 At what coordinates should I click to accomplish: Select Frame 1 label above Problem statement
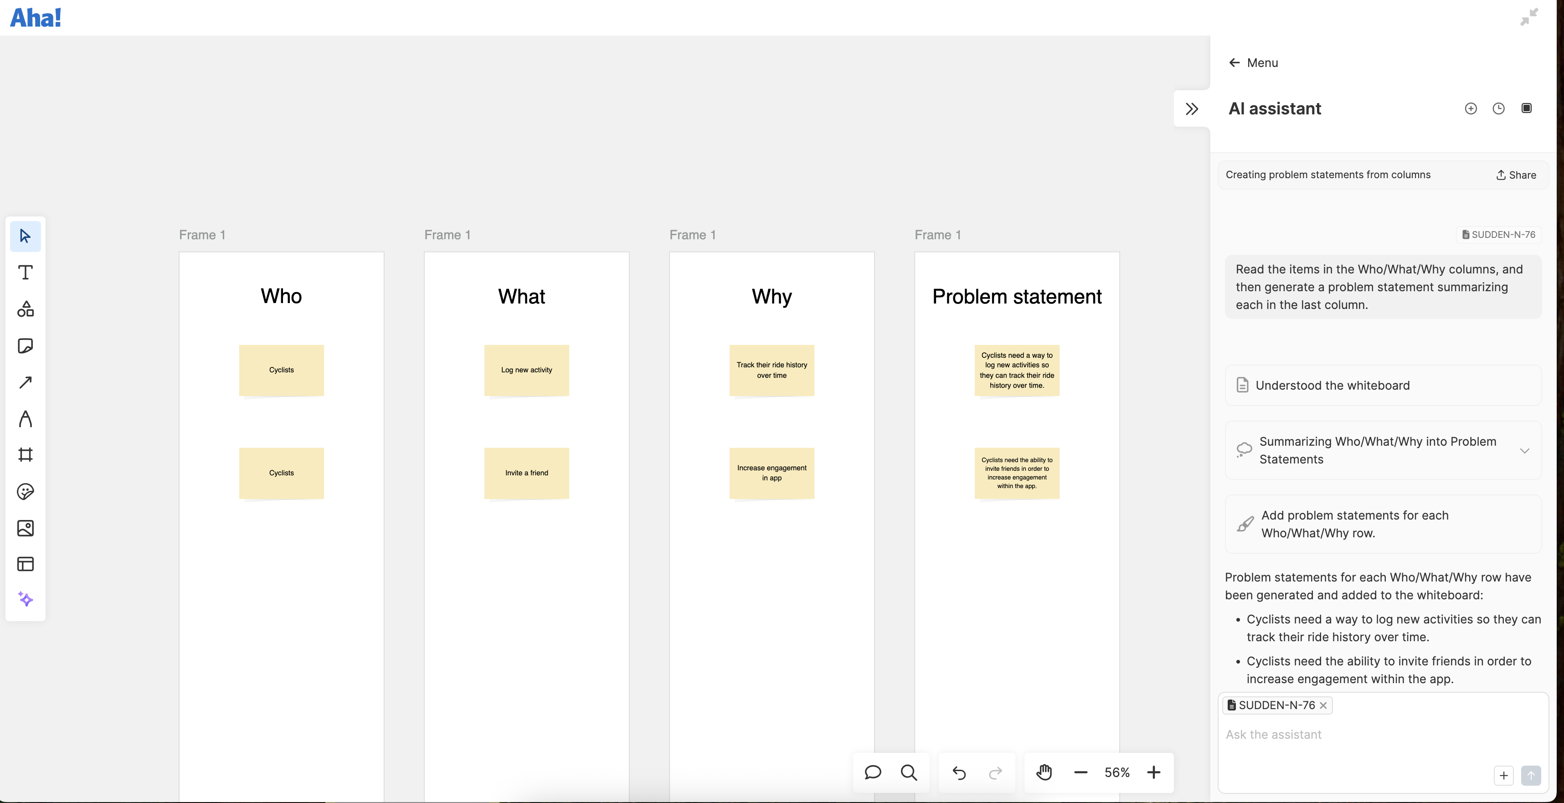(x=938, y=235)
